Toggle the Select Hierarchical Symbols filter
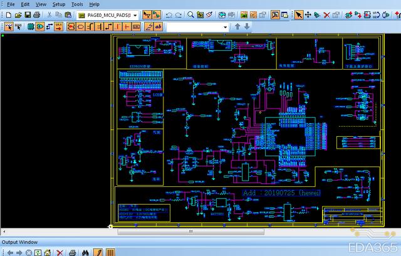The image size is (401, 256). pyautogui.click(x=71, y=26)
